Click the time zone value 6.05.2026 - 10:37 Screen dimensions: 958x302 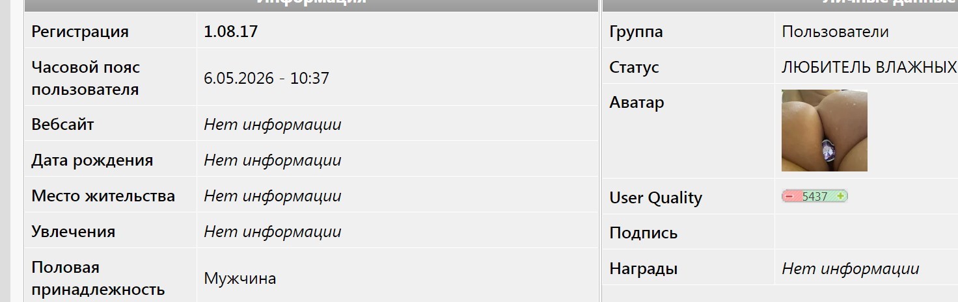[x=266, y=79]
